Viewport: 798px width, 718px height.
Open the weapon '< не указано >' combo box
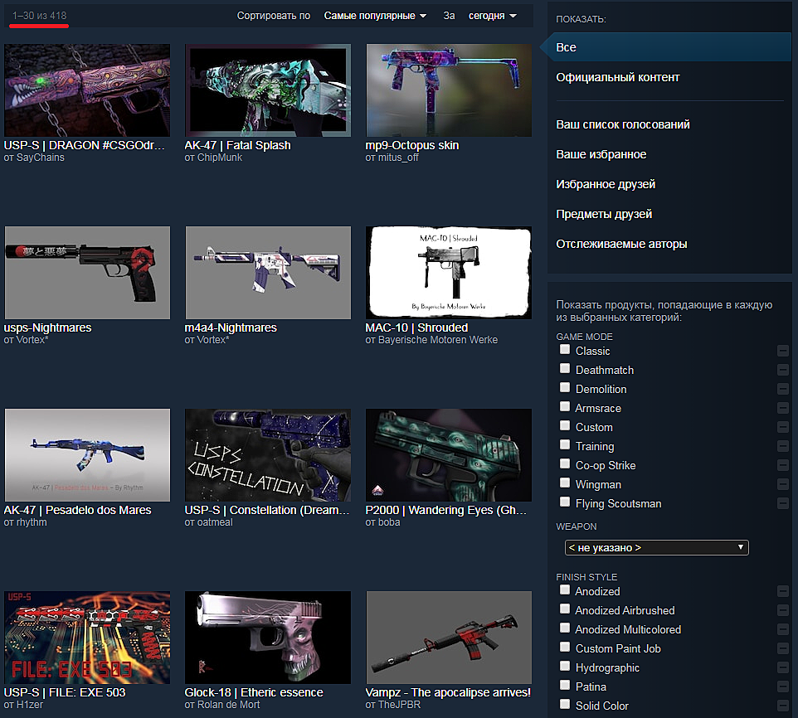[x=656, y=548]
